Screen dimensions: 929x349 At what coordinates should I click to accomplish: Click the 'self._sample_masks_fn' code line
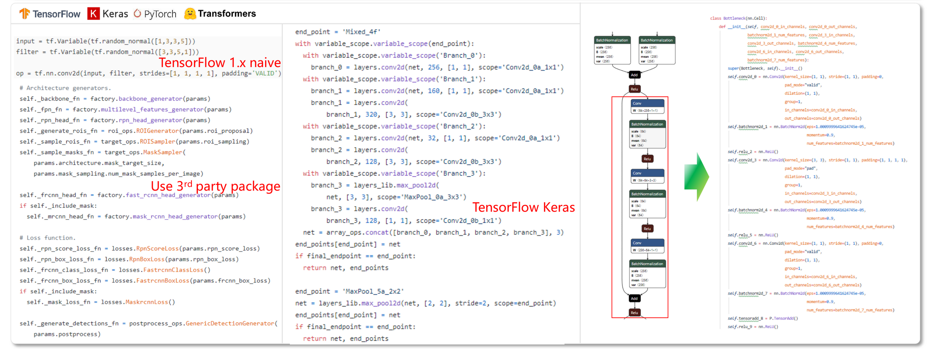pos(102,152)
